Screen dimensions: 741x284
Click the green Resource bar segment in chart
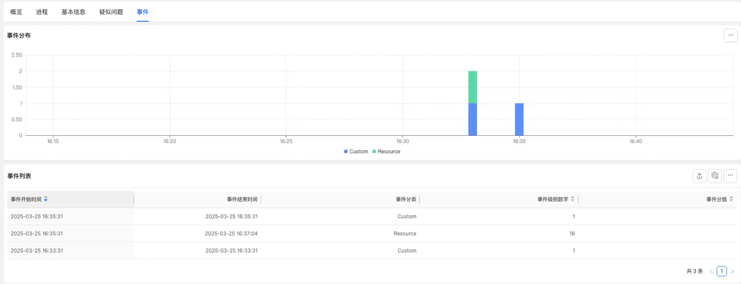pos(472,87)
